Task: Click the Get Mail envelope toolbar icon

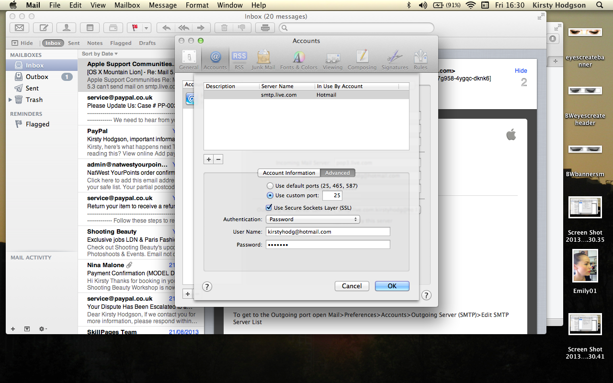Action: pos(20,28)
